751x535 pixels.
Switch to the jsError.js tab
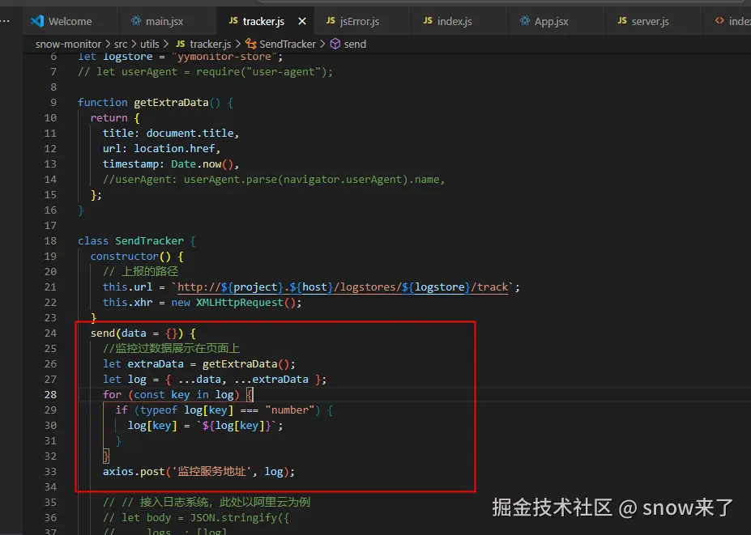point(359,21)
